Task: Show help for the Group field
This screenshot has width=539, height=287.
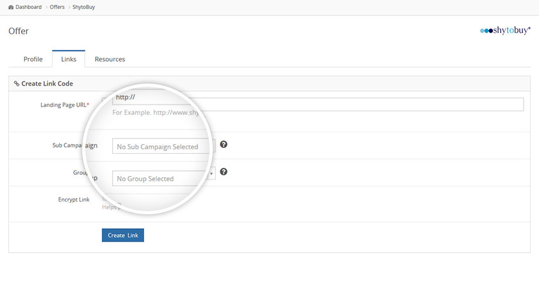Action: pyautogui.click(x=224, y=172)
